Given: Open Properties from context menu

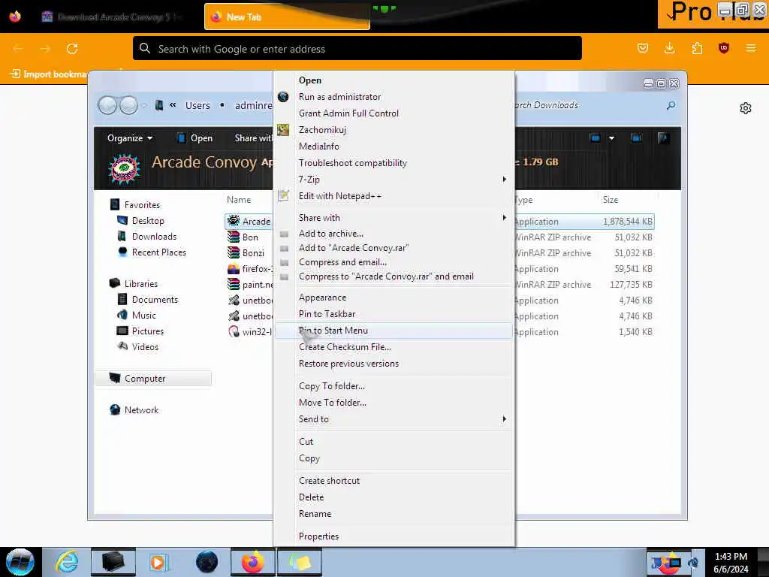Looking at the screenshot, I should pyautogui.click(x=318, y=536).
